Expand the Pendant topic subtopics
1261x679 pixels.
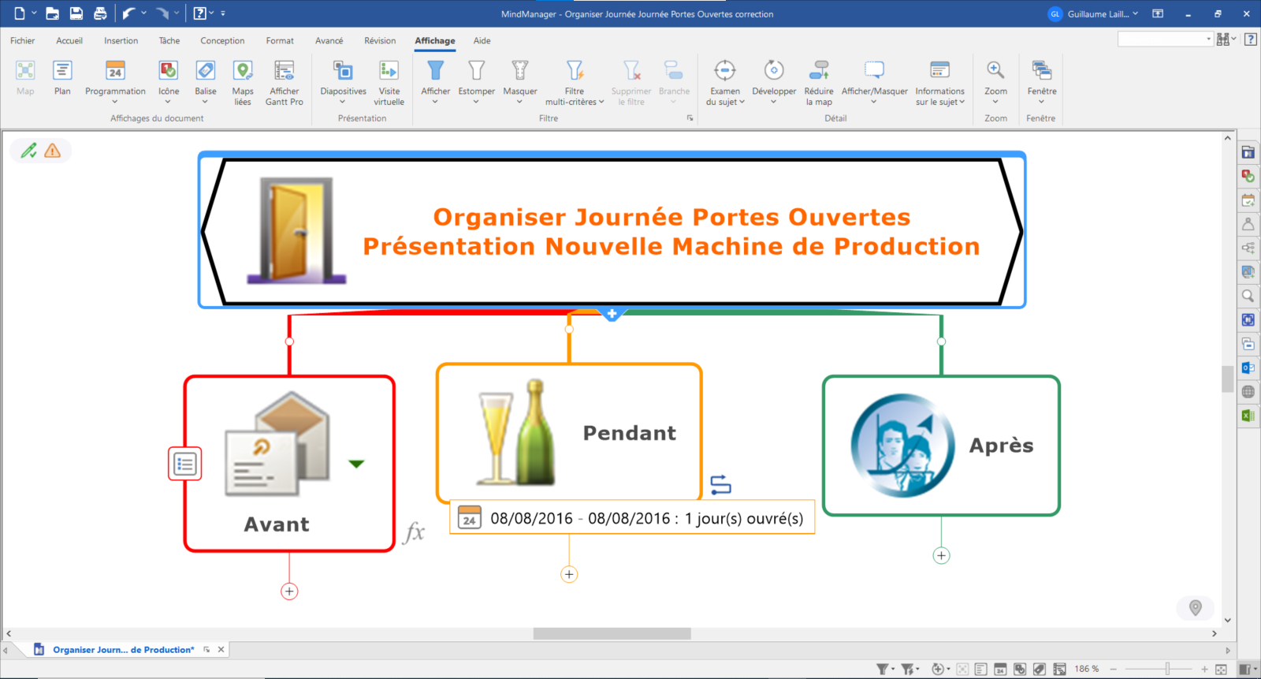569,574
